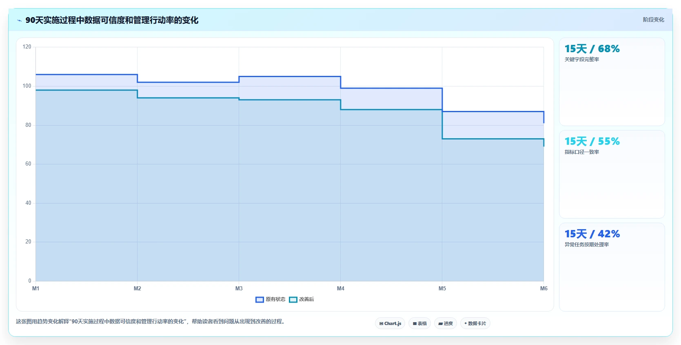The image size is (681, 345).
Task: Click the M5 x-axis label
Action: [442, 288]
